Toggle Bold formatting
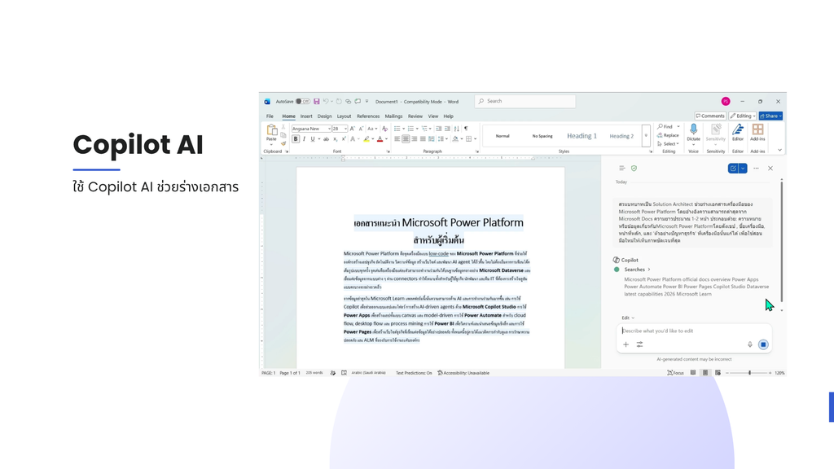The image size is (834, 469). (x=296, y=139)
